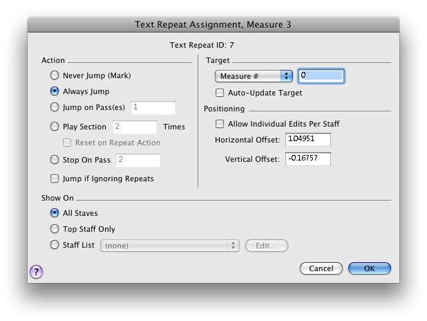Select Top Staff Only radio button

pos(55,229)
